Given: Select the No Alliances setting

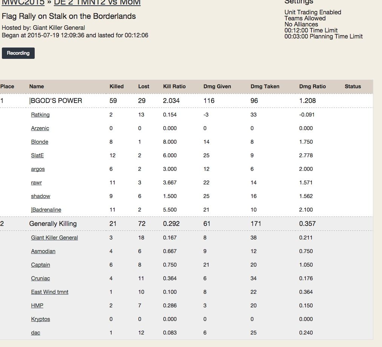Looking at the screenshot, I should 301,25.
